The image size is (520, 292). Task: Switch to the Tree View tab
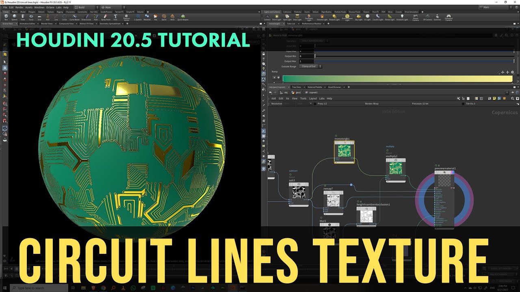(297, 87)
